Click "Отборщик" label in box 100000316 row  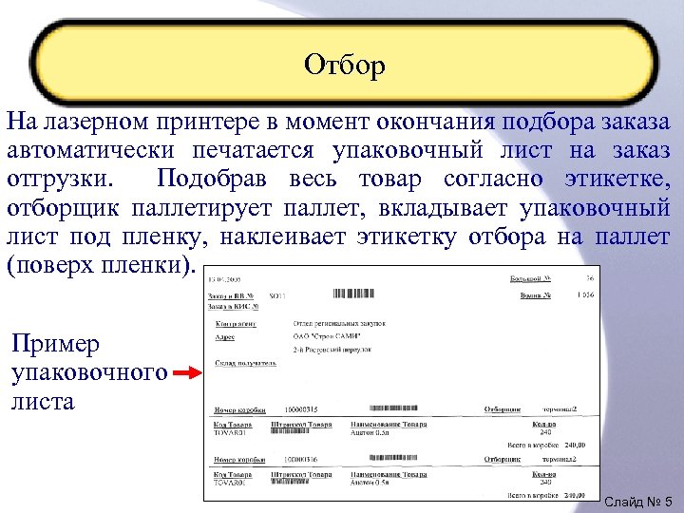[503, 460]
